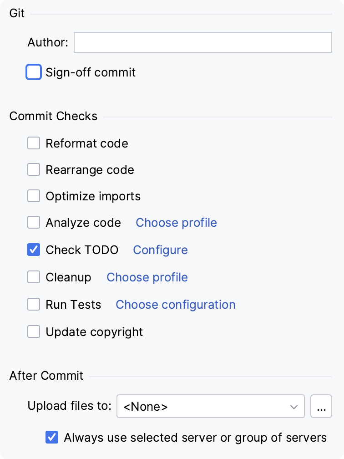Click Configure for Check TODO
Screen dimensions: 344x459
pyautogui.click(x=160, y=250)
